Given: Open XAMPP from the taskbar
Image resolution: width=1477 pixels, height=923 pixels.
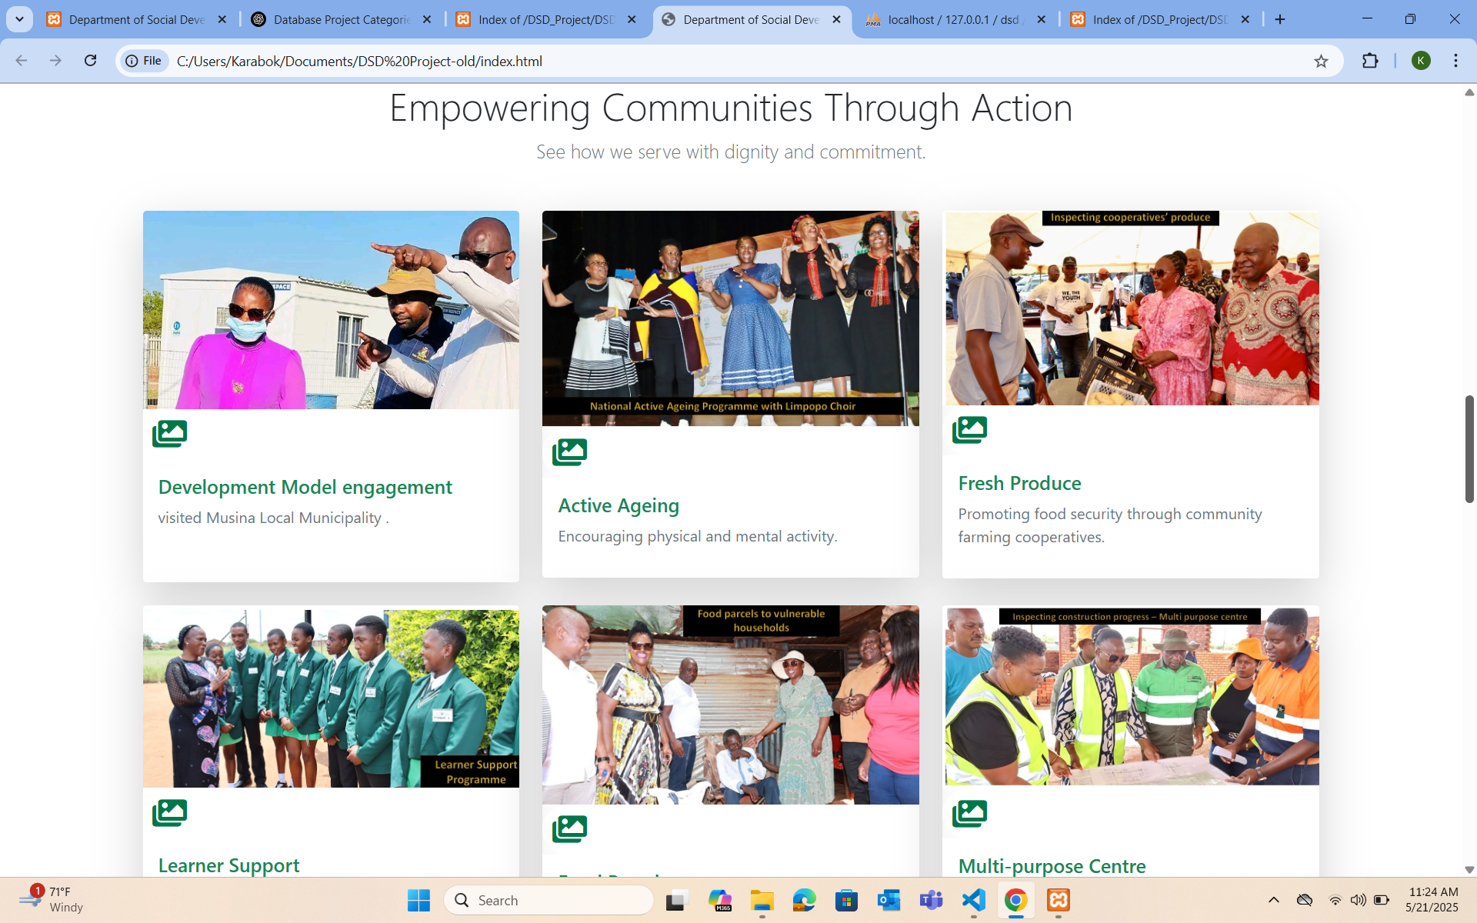Looking at the screenshot, I should 1059,900.
